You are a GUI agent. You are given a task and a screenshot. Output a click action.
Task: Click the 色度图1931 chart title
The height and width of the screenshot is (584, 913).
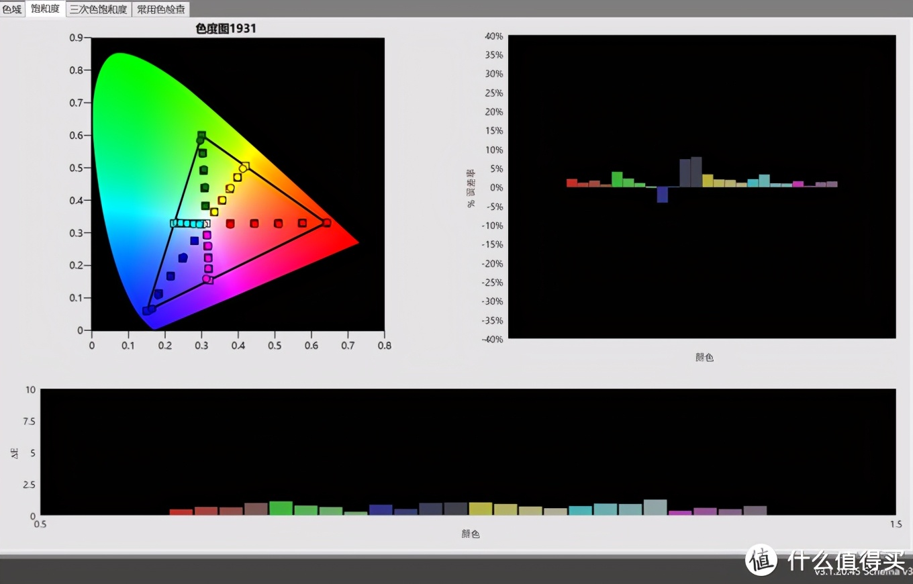(226, 28)
